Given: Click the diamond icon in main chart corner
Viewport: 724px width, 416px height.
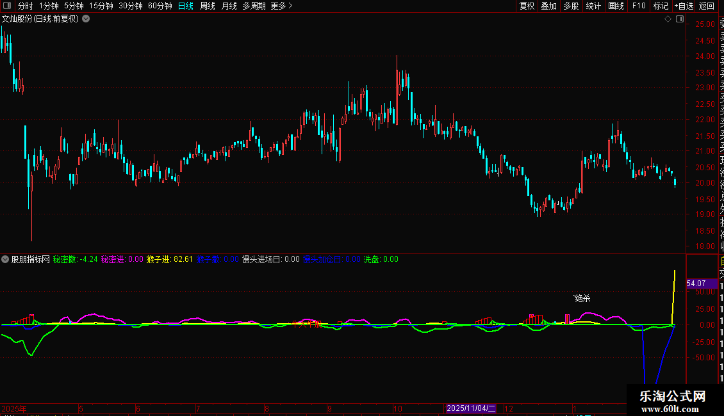Looking at the screenshot, I should (x=668, y=19).
